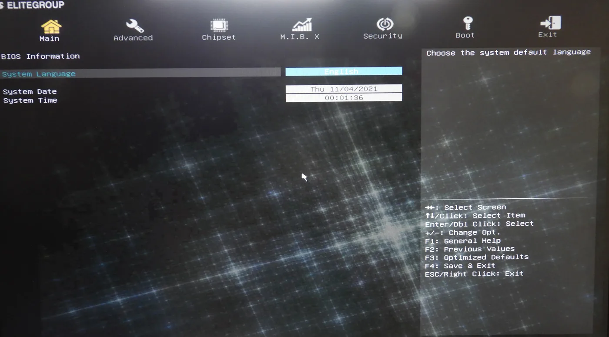Click the Select Screen arrow hint

pyautogui.click(x=465, y=207)
